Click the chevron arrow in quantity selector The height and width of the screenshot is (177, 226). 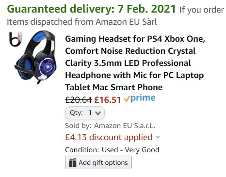click(x=98, y=113)
